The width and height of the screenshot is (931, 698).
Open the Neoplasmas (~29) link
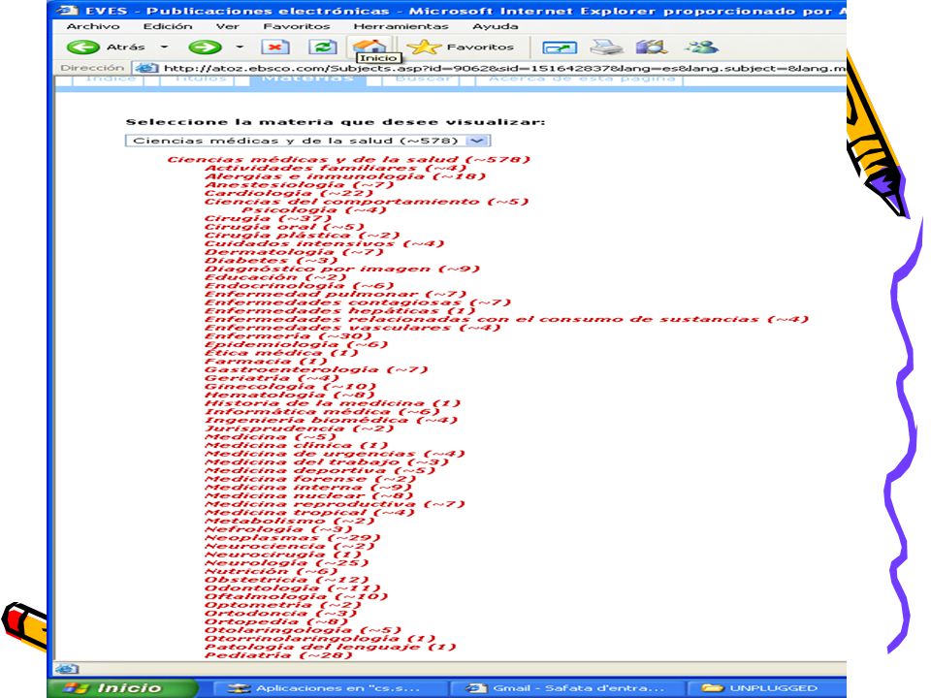(x=292, y=538)
